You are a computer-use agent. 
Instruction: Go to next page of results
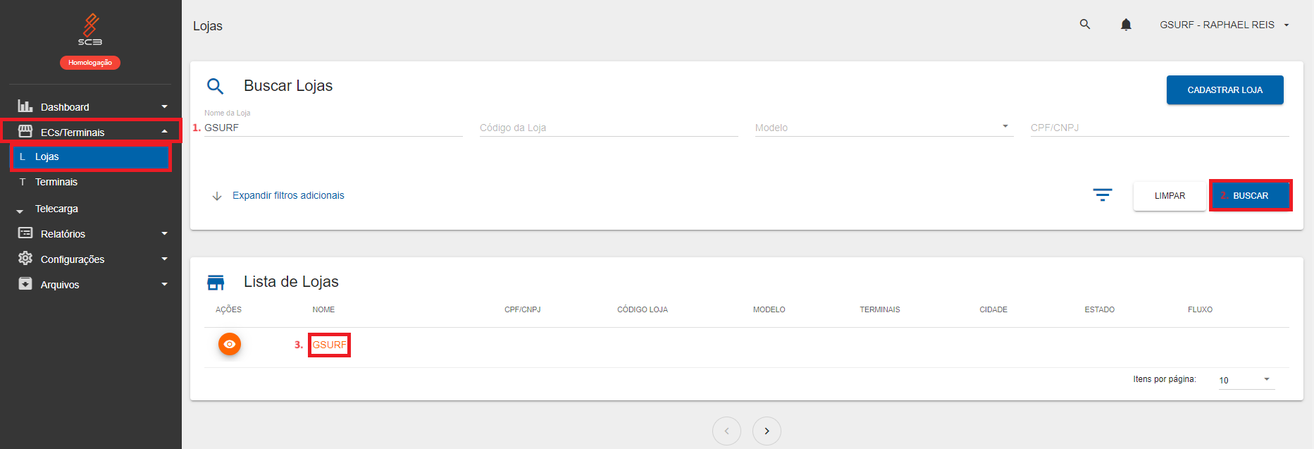coord(767,431)
